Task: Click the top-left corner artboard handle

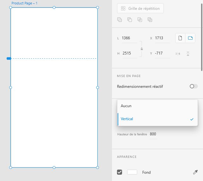Action: (11, 8)
